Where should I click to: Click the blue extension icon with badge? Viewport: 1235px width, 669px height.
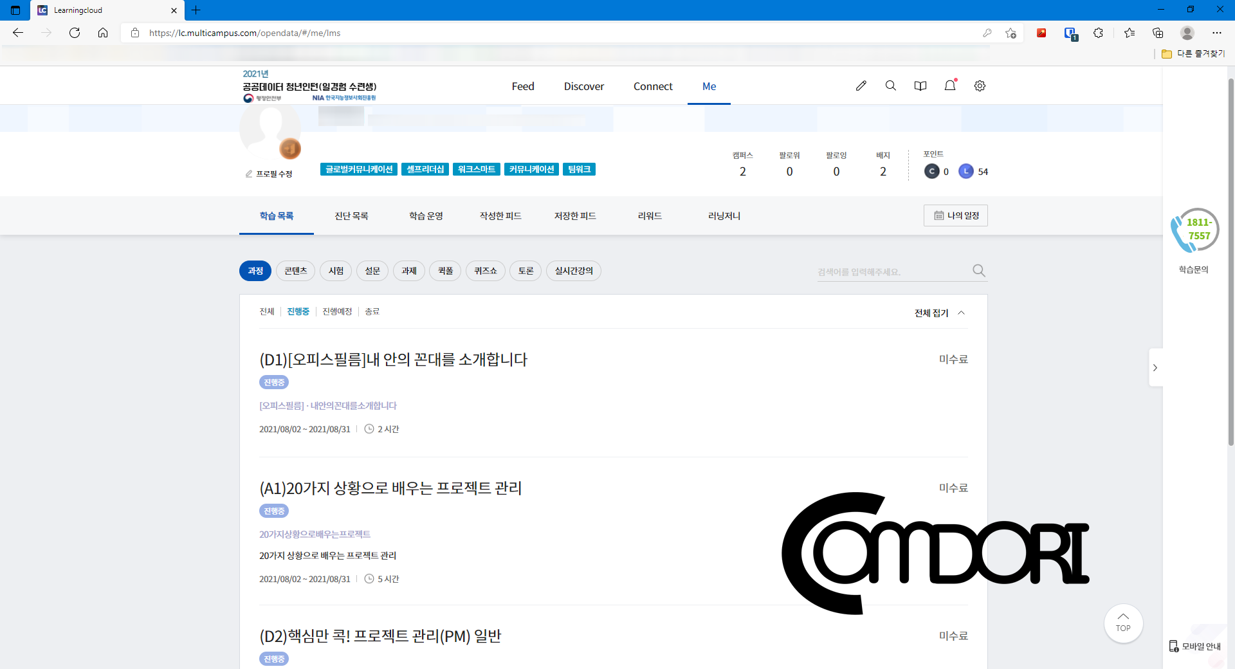click(1070, 33)
